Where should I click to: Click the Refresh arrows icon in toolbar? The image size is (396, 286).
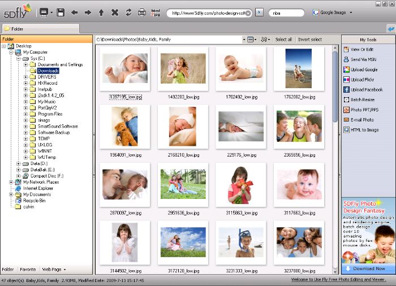(x=128, y=12)
